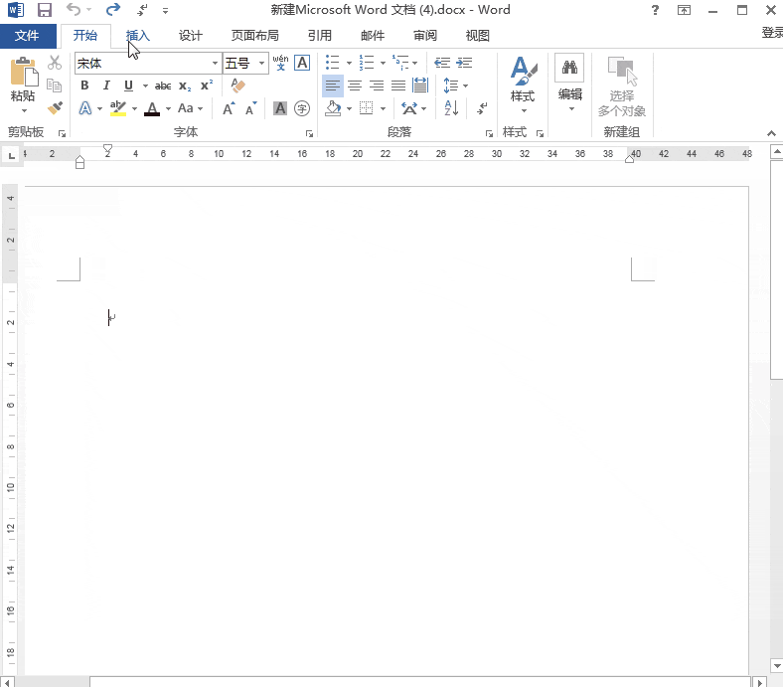Select the Format Painter brush
Image resolution: width=783 pixels, height=687 pixels.
pos(55,108)
